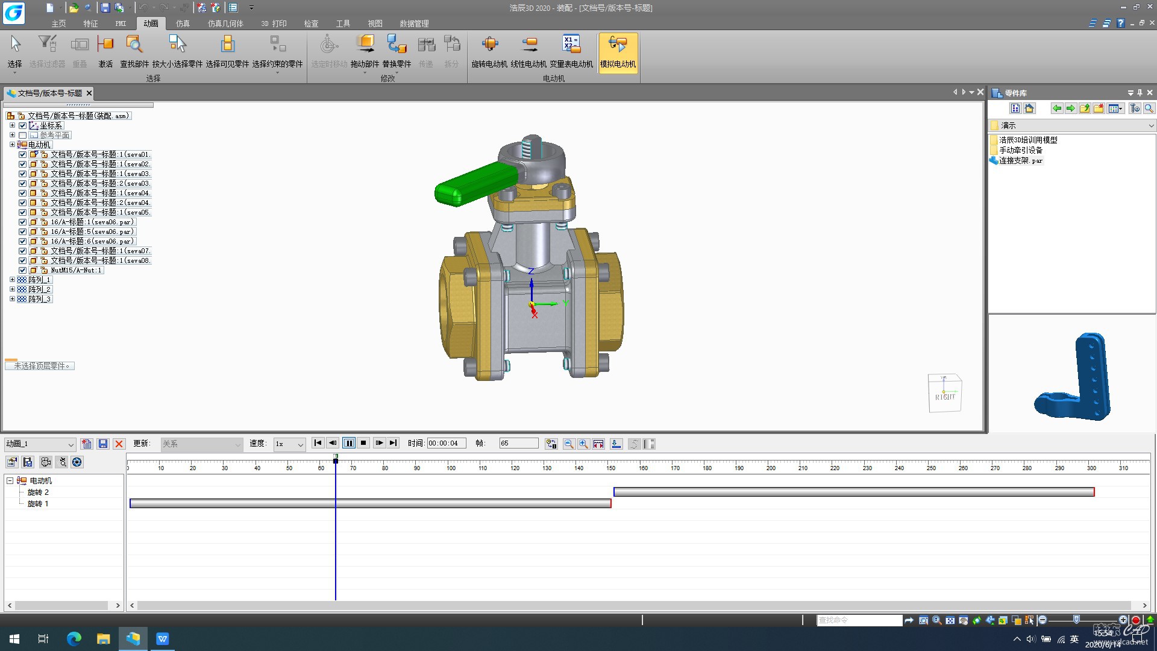Viewport: 1157px width, 651px height.
Task: Collapse the 电动机 node in timeline tree
Action: pyautogui.click(x=10, y=480)
